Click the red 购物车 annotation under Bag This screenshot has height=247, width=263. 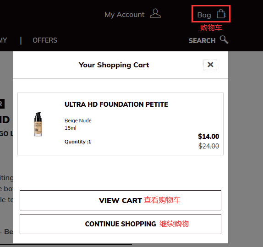211,27
